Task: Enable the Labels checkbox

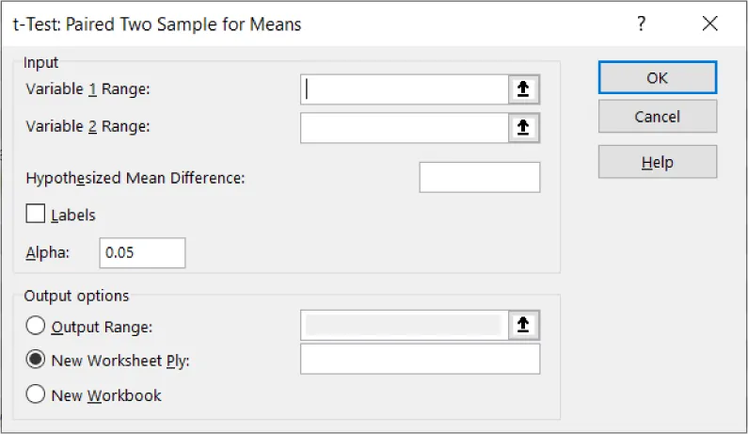Action: point(36,214)
